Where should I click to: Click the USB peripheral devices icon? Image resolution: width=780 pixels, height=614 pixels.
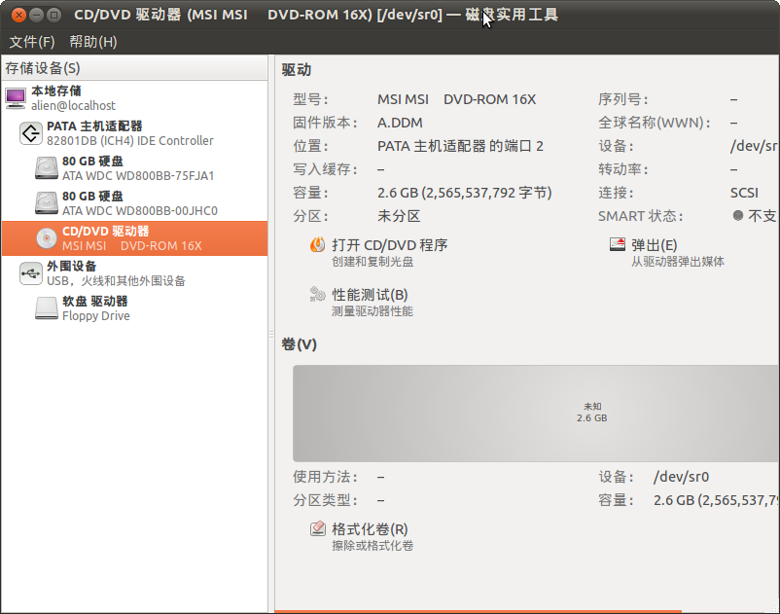point(31,273)
